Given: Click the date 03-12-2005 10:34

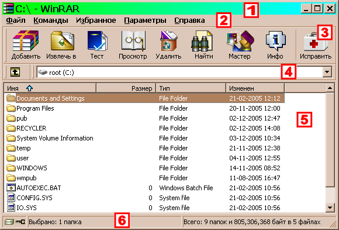Looking at the screenshot, I should 255,138.
